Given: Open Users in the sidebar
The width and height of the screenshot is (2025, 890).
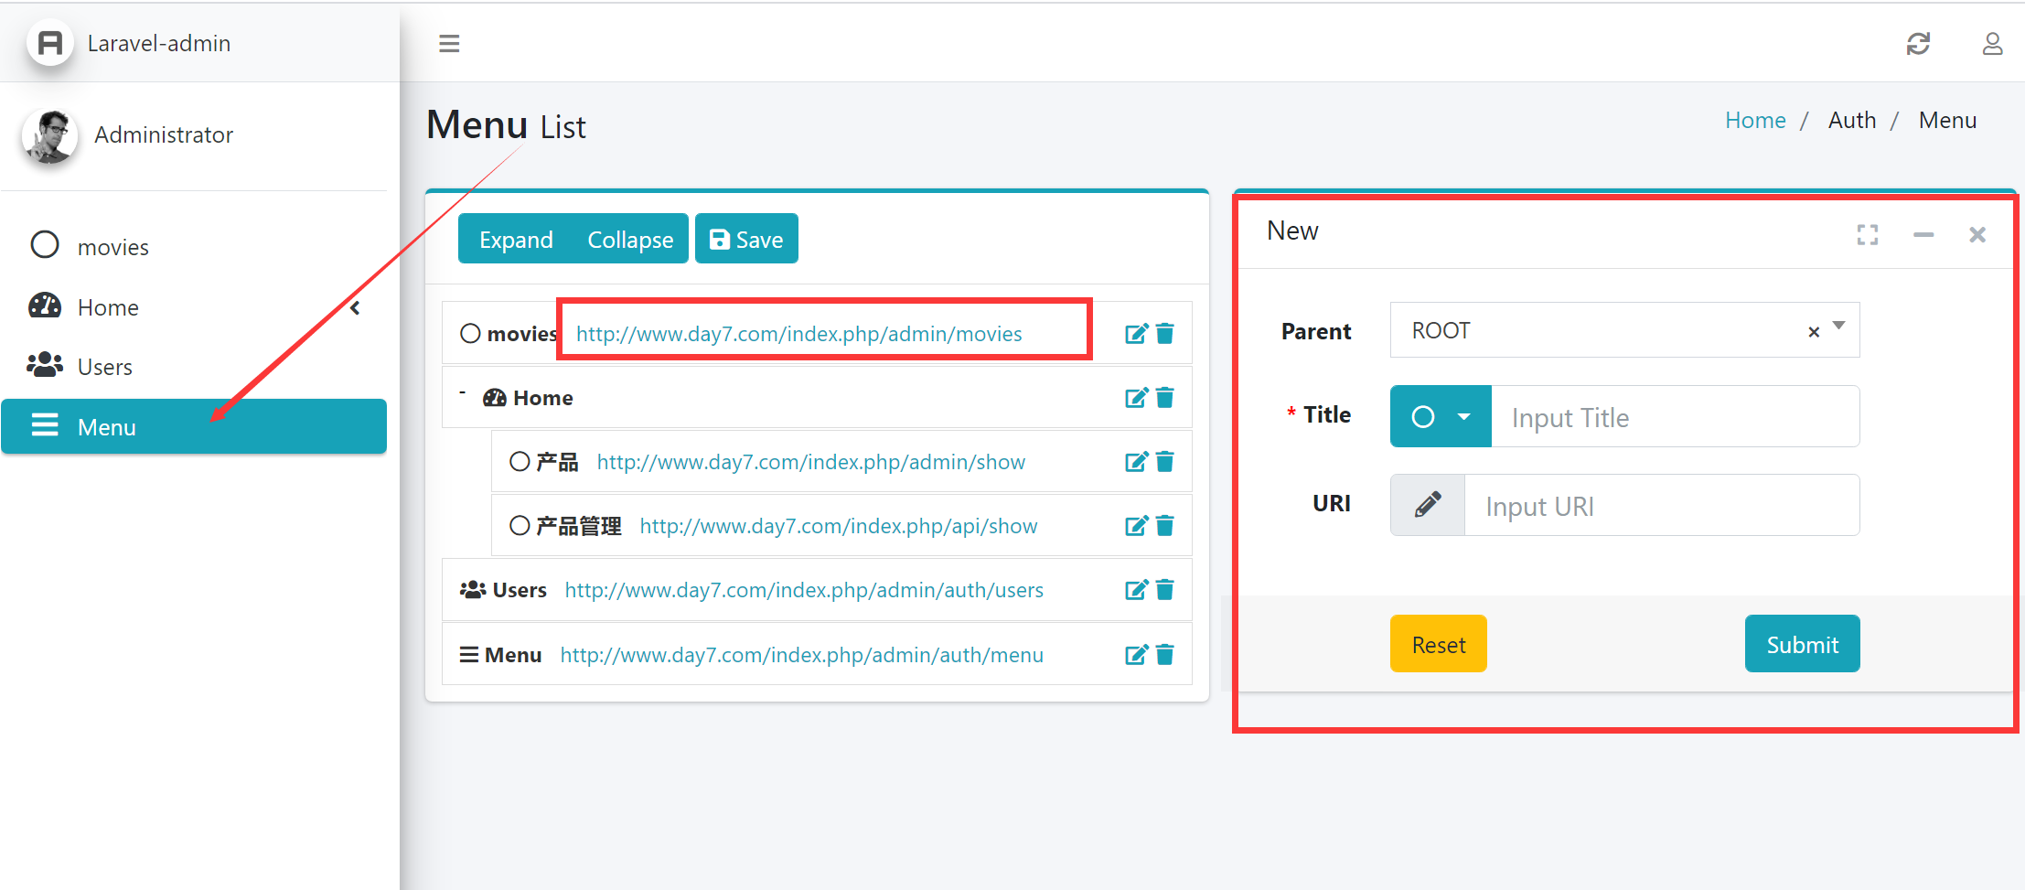Looking at the screenshot, I should pyautogui.click(x=194, y=367).
